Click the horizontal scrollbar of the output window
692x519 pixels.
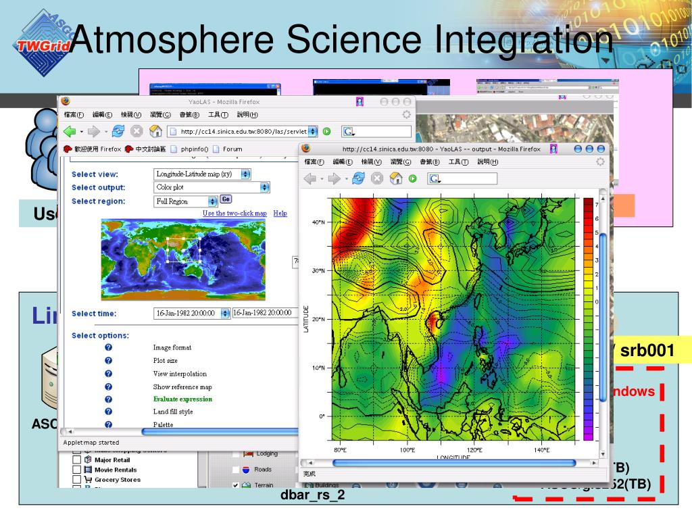[454, 463]
